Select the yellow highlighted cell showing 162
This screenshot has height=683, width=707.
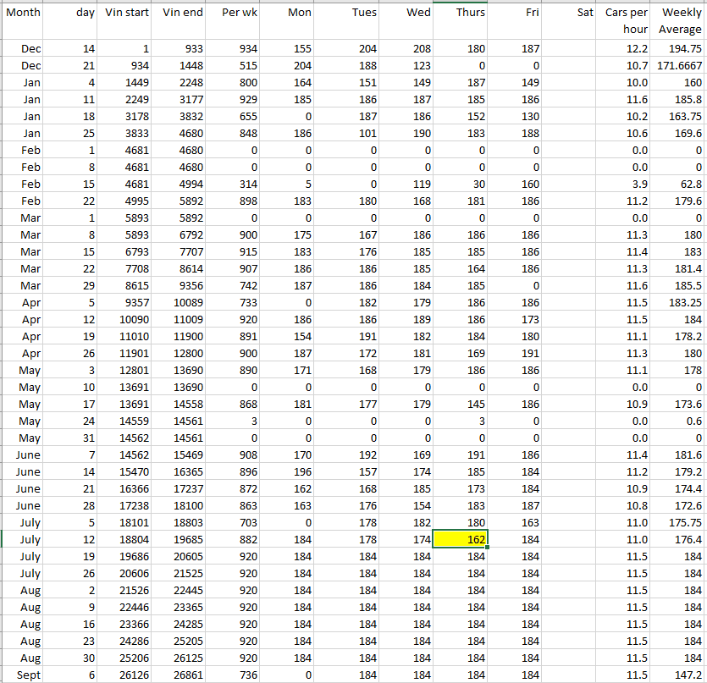click(x=460, y=539)
